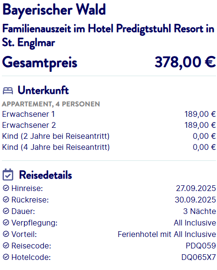This screenshot has width=217, height=270.
Task: Click the bed icon beside Unterkunft
Action: pyautogui.click(x=8, y=91)
